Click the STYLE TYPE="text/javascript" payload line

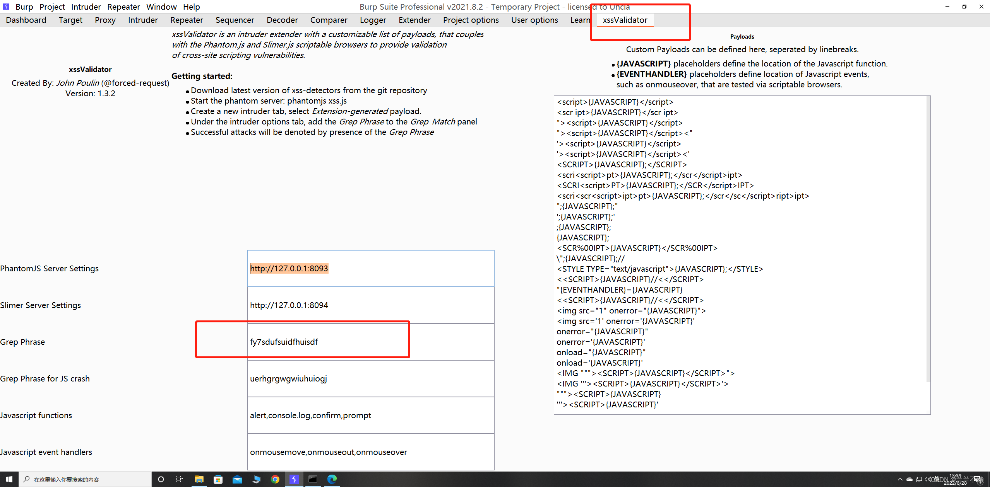pos(660,269)
